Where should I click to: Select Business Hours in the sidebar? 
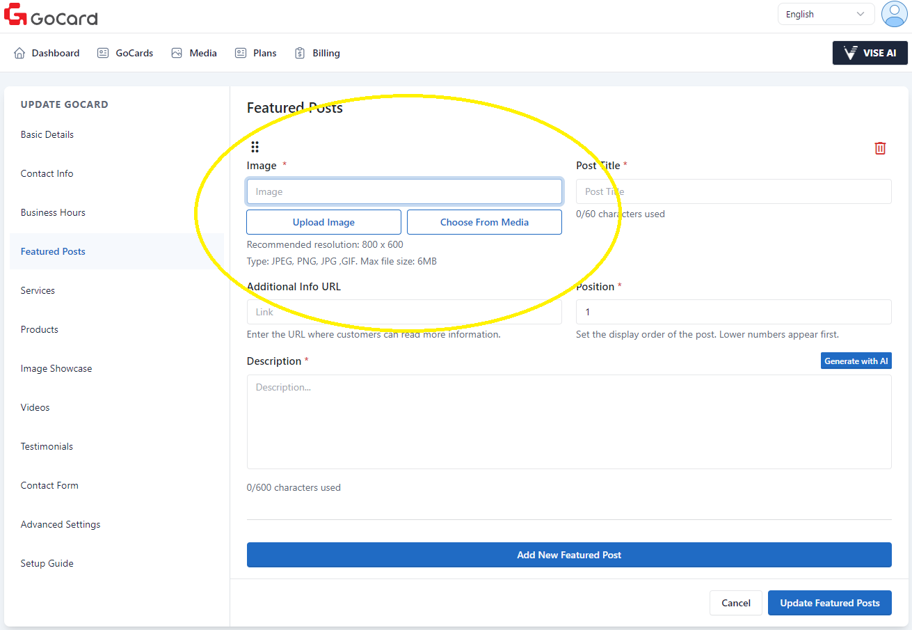(x=53, y=212)
